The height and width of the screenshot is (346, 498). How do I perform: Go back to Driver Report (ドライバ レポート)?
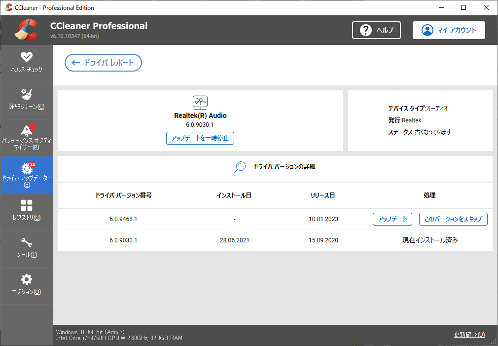pyautogui.click(x=103, y=63)
